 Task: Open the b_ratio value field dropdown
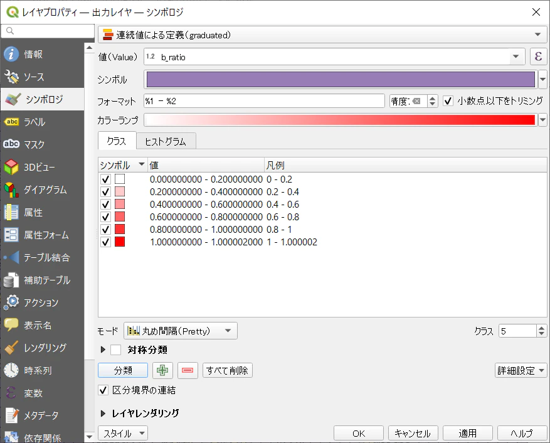pyautogui.click(x=334, y=56)
